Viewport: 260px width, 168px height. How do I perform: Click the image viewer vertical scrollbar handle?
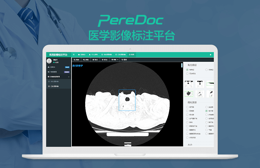(182, 65)
